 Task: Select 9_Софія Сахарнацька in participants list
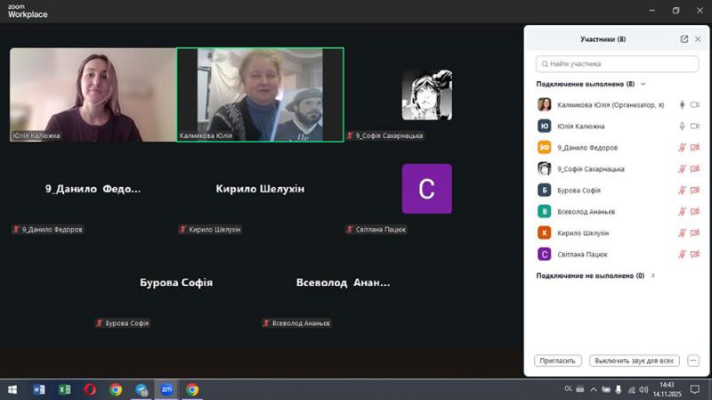[591, 169]
